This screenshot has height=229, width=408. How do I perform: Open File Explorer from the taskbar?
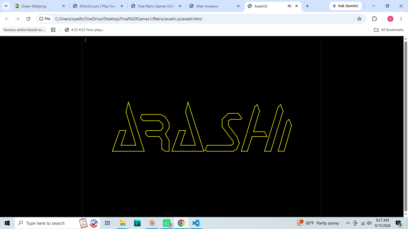click(x=122, y=223)
